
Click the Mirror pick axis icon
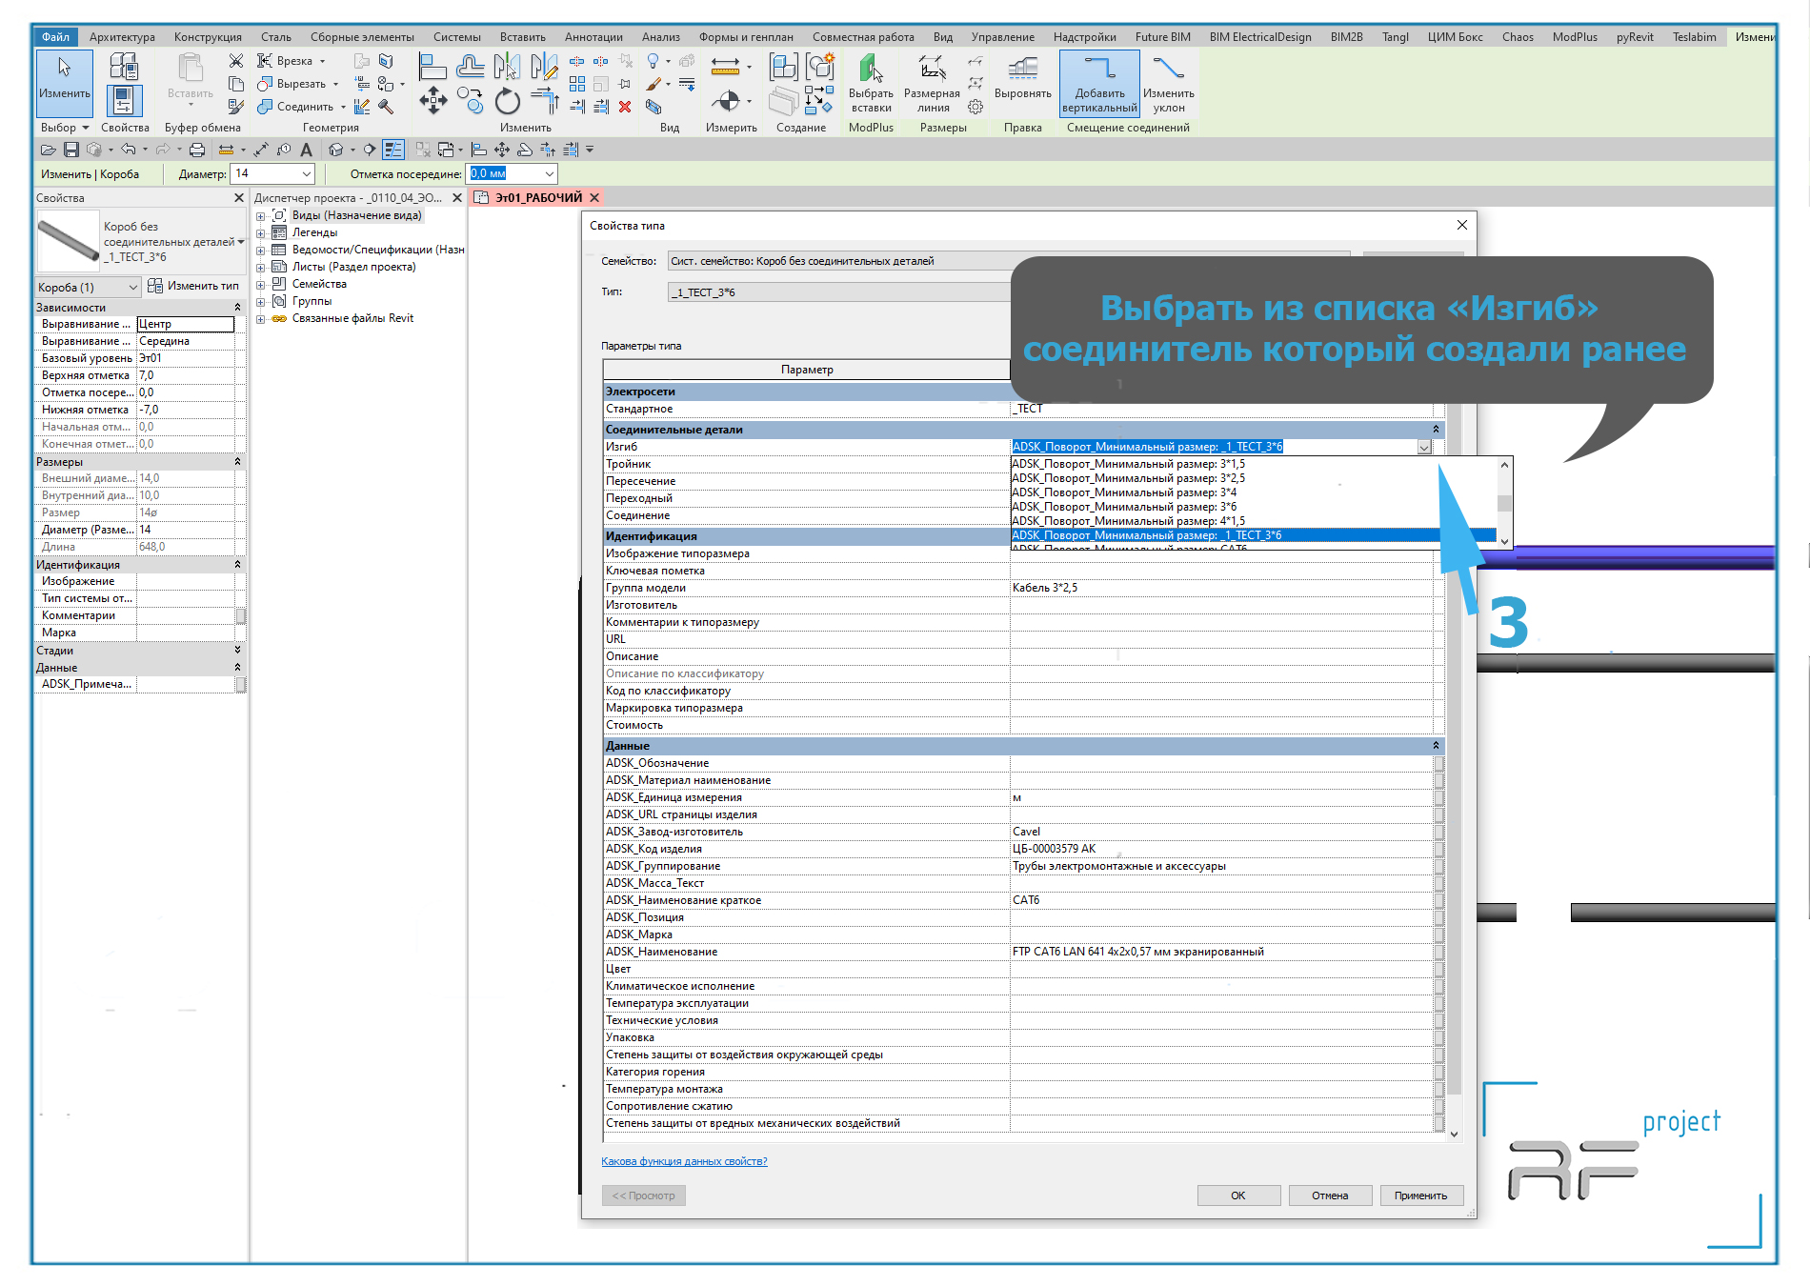tap(507, 66)
